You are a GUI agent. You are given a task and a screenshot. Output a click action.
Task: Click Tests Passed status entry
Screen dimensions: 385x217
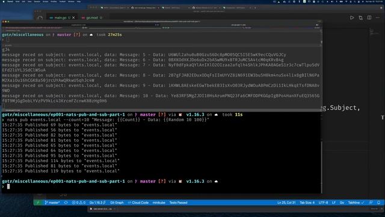(x=178, y=203)
